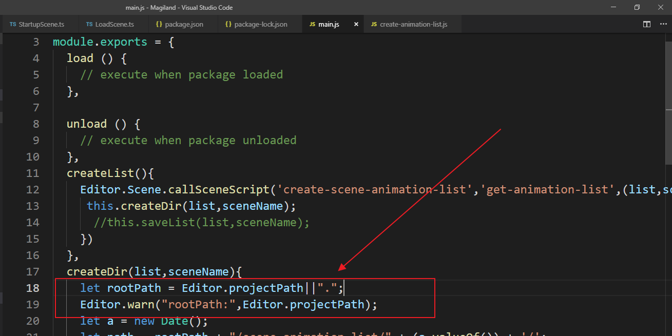This screenshot has width=672, height=336.
Task: Click the Split Editor icon
Action: coord(647,24)
